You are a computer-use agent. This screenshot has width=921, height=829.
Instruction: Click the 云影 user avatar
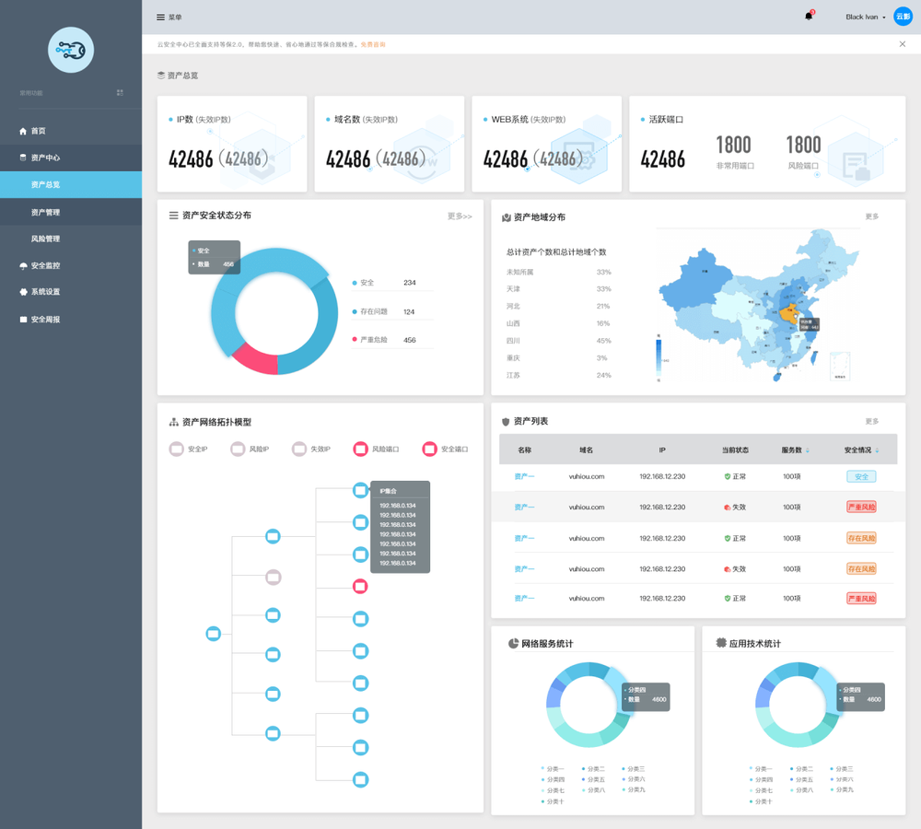[903, 17]
